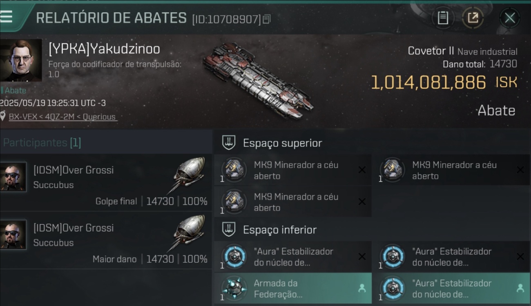Toggle the Espaço superior section header

[372, 143]
